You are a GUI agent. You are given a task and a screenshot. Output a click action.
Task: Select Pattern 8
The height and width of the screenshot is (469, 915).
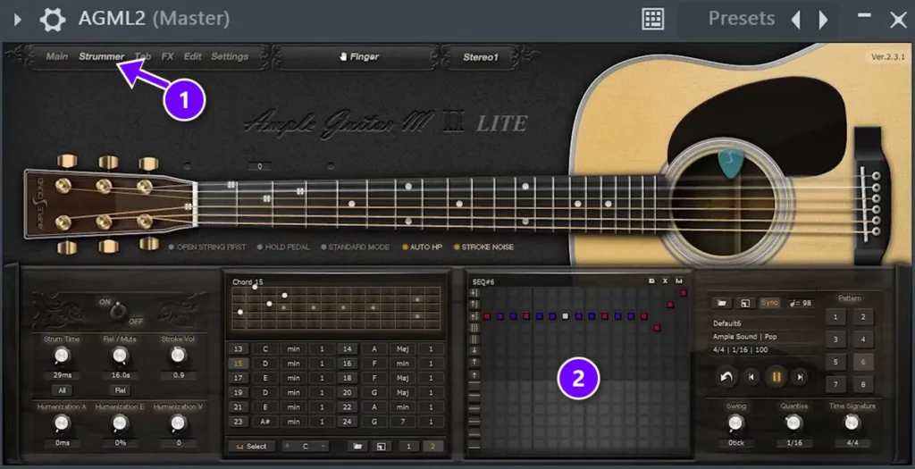[863, 384]
